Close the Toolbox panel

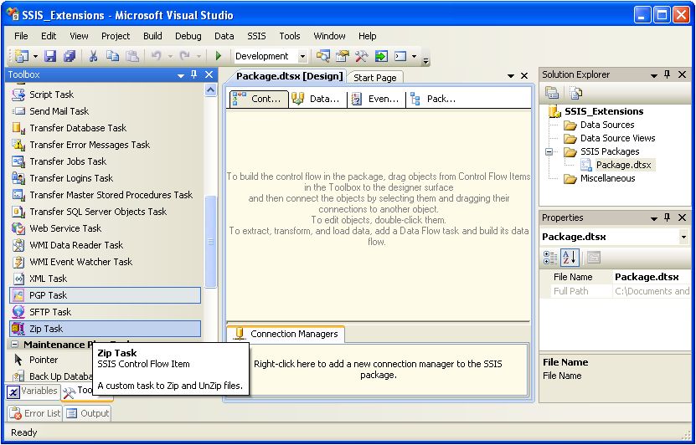(209, 75)
